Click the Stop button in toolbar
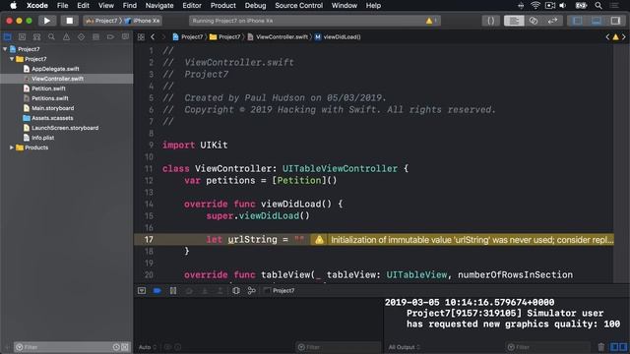 pos(70,21)
